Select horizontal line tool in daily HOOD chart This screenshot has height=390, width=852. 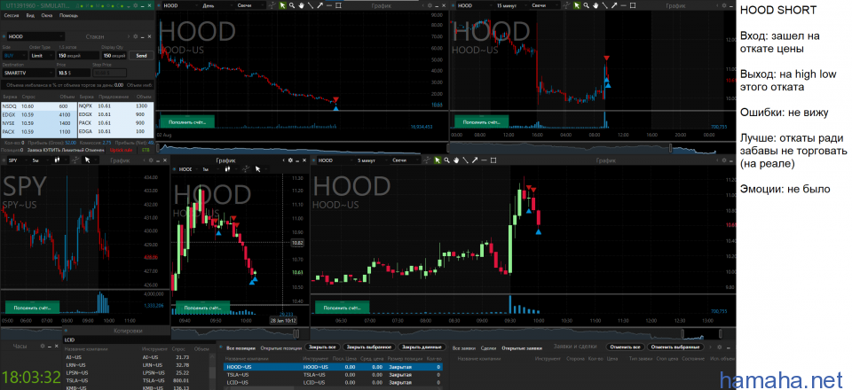(x=328, y=5)
